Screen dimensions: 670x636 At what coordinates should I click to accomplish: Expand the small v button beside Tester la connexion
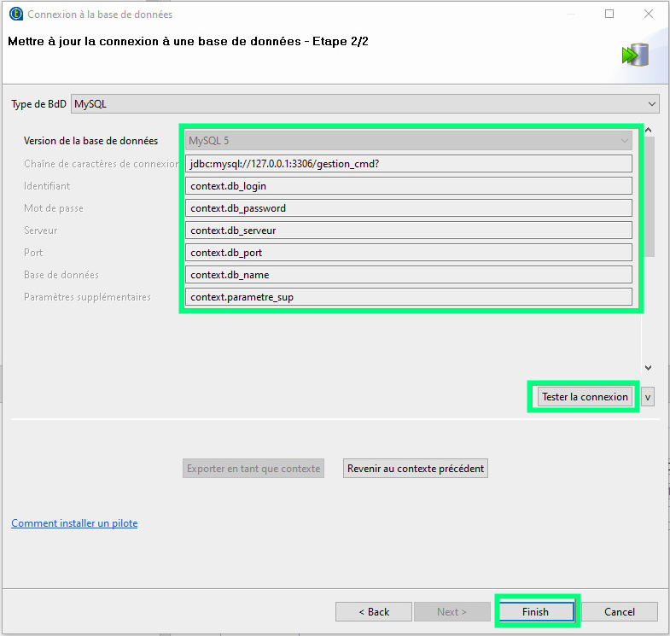click(647, 397)
